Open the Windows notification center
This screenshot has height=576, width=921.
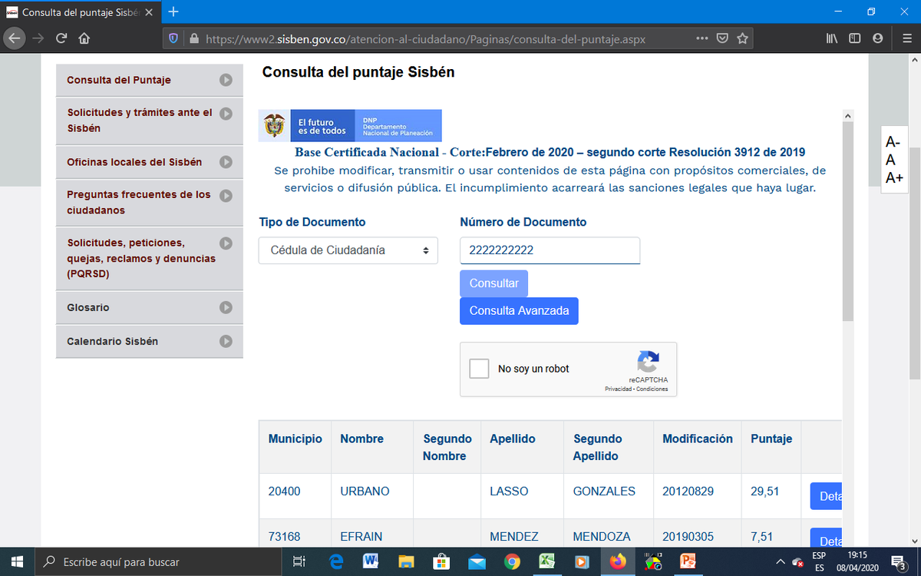tap(898, 563)
